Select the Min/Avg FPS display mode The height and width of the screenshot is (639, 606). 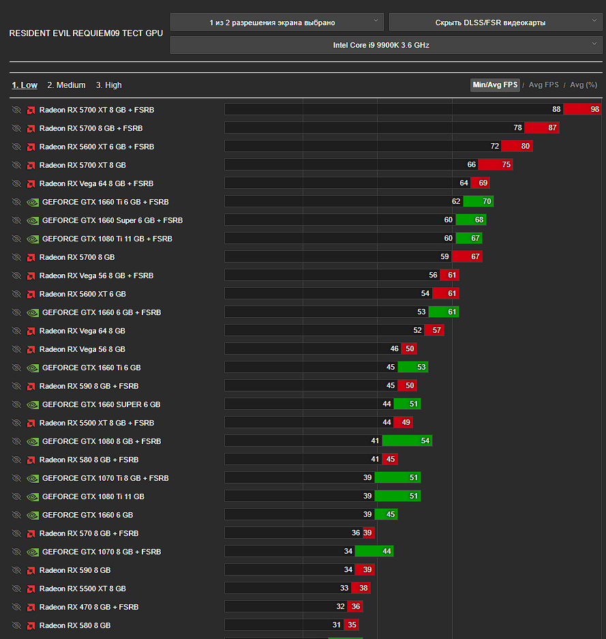pos(495,85)
